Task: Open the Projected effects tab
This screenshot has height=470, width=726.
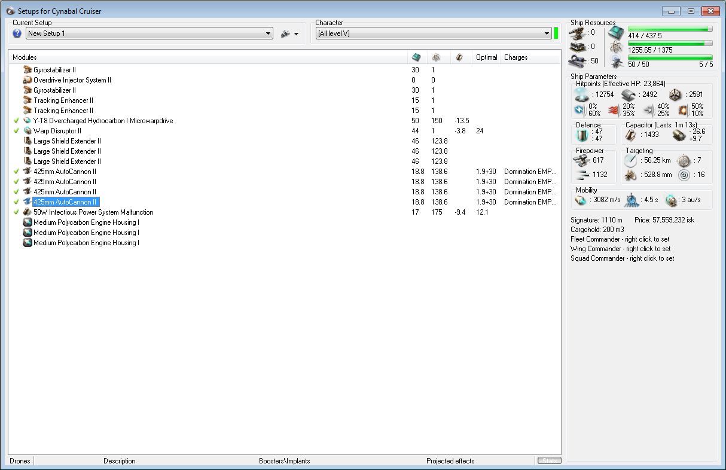Action: (450, 461)
